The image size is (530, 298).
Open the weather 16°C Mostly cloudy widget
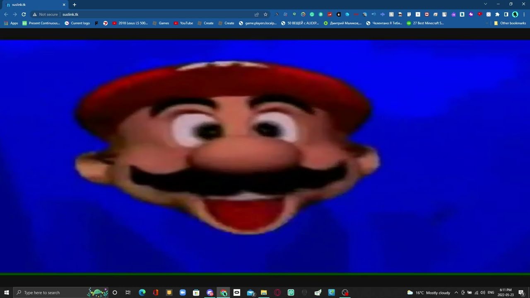[x=429, y=293]
